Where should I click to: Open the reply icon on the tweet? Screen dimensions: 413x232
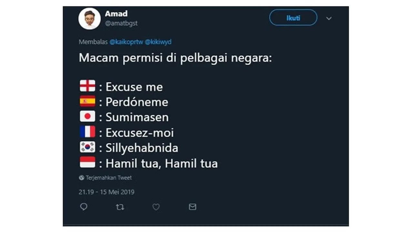(x=84, y=207)
